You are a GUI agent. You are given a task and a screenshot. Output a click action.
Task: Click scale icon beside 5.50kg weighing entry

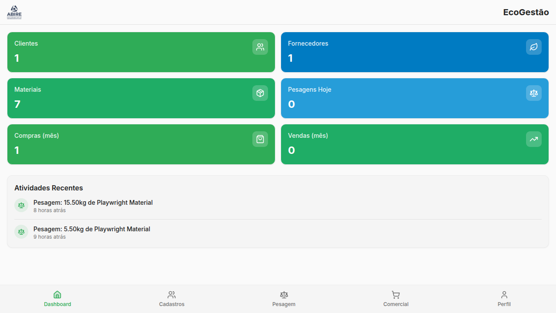[21, 232]
